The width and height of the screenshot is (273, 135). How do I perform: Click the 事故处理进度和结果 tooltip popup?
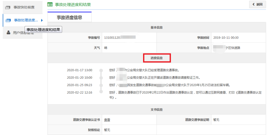pos(43,30)
